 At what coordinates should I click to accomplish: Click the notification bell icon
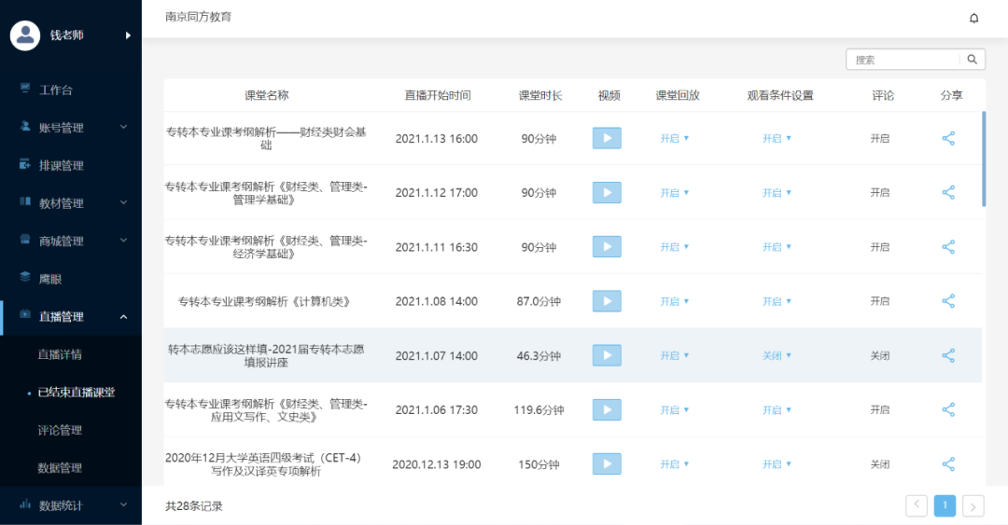click(973, 18)
